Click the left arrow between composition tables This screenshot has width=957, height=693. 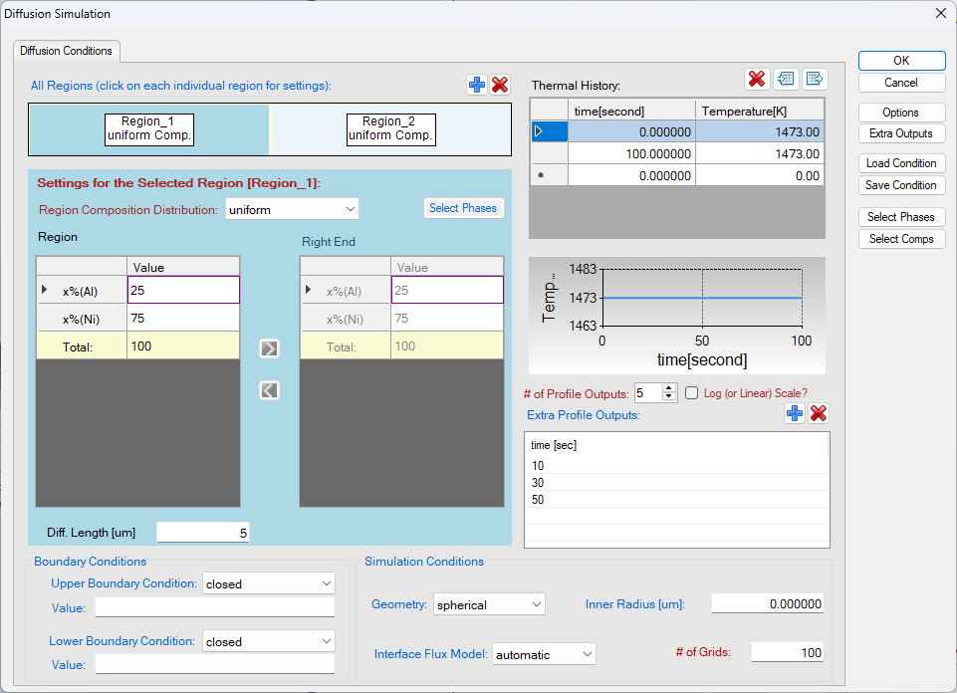(x=269, y=390)
